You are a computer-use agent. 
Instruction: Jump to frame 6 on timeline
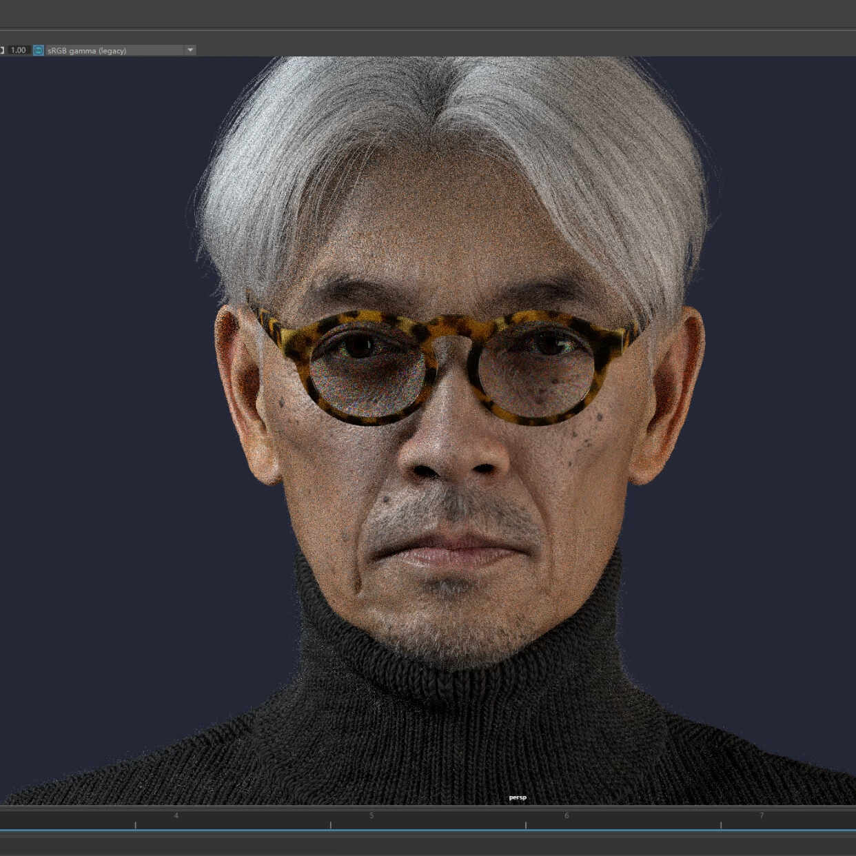[x=567, y=815]
